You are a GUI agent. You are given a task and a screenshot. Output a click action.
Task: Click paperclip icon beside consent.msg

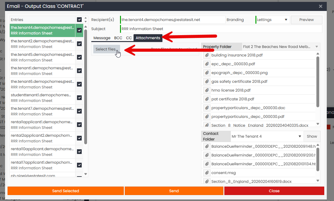207,173
